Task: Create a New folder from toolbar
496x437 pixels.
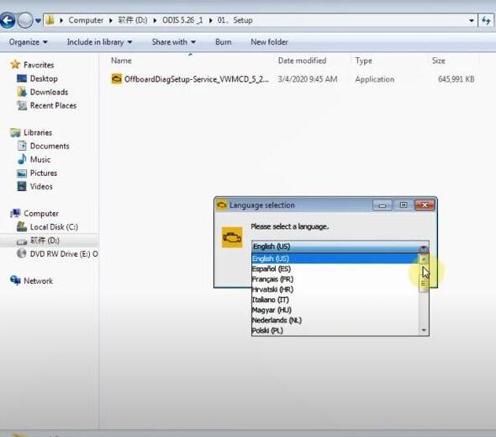Action: 269,42
